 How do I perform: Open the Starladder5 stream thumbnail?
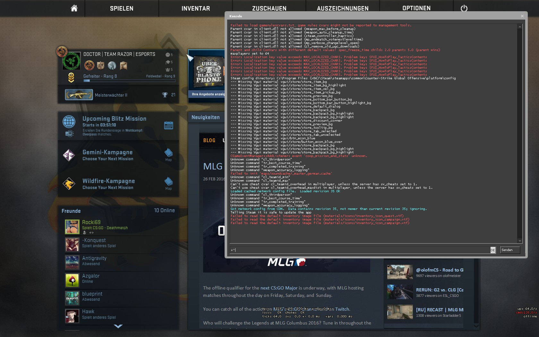click(x=400, y=312)
